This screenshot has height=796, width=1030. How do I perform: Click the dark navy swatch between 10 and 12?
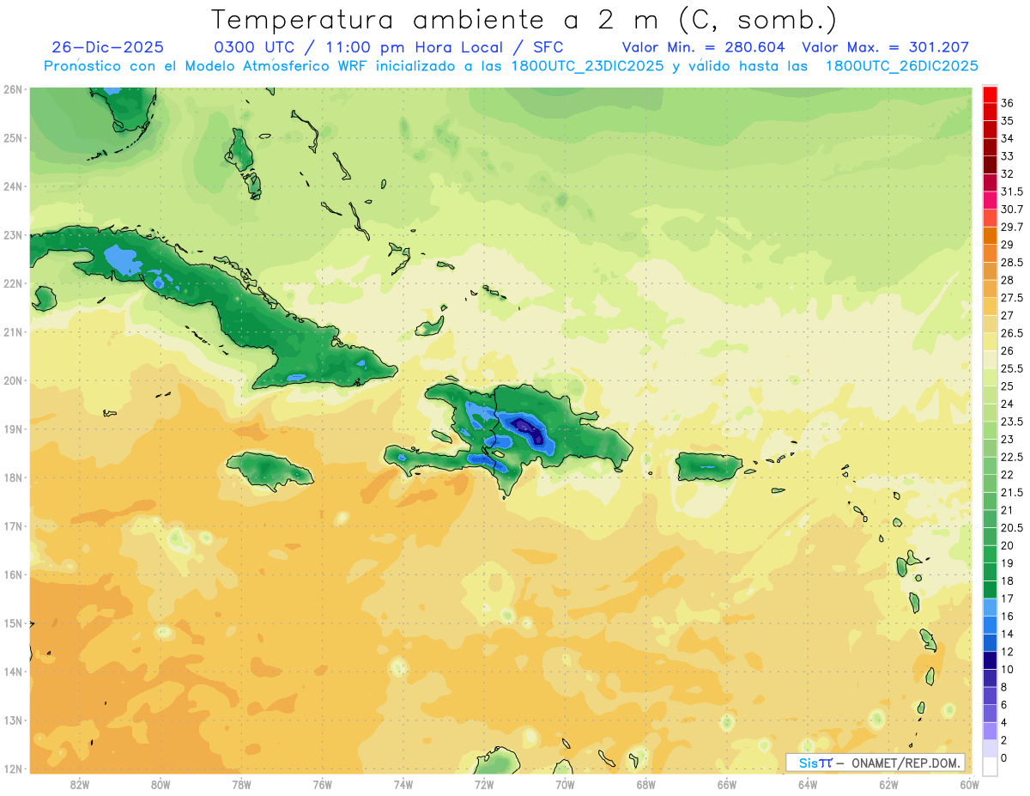990,660
